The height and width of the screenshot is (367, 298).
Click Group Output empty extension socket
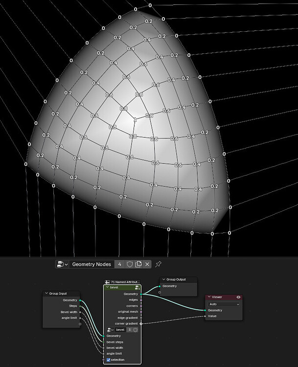160,292
